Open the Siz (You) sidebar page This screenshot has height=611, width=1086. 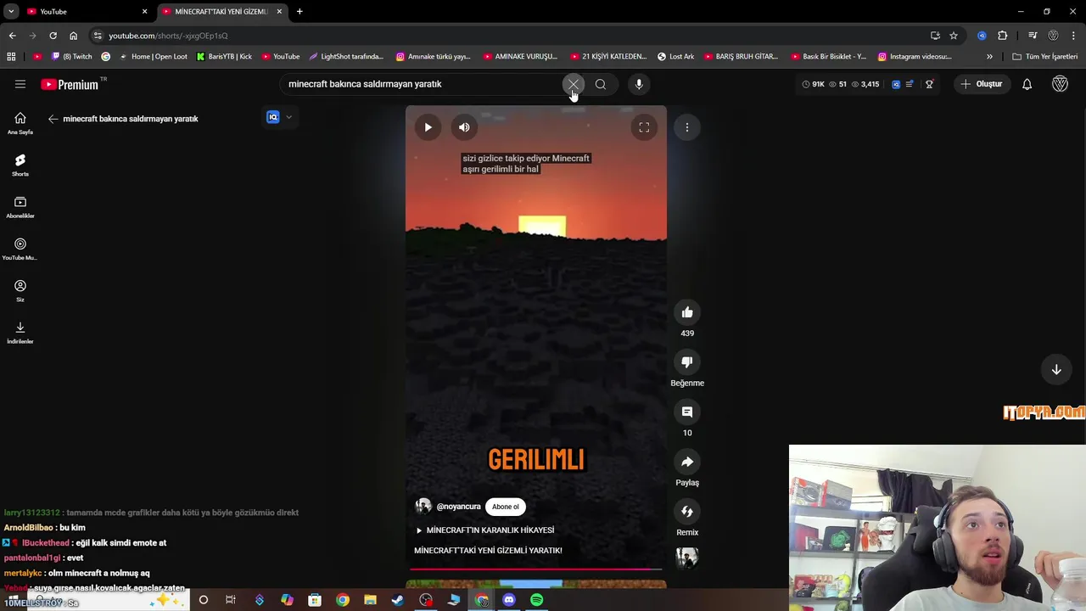[x=20, y=290]
